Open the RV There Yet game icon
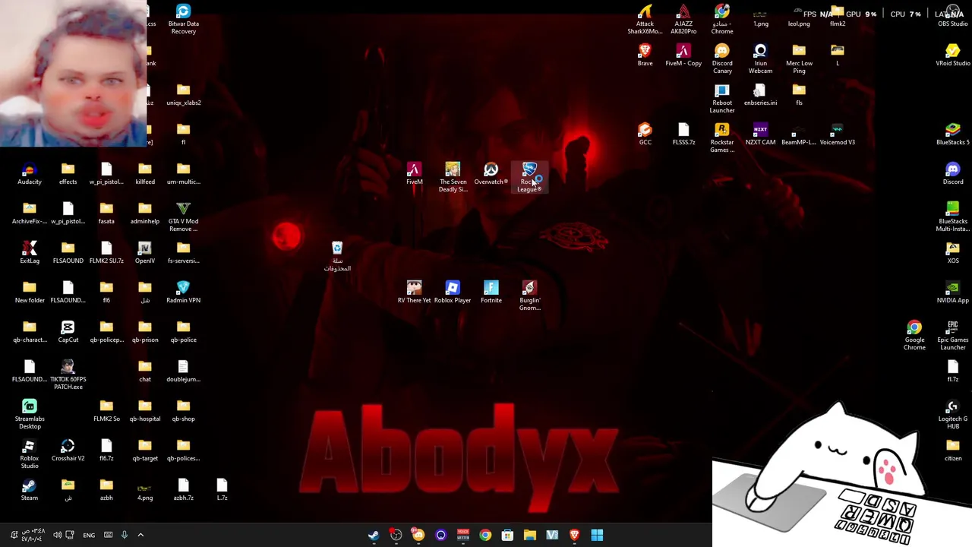The height and width of the screenshot is (547, 972). click(x=414, y=292)
